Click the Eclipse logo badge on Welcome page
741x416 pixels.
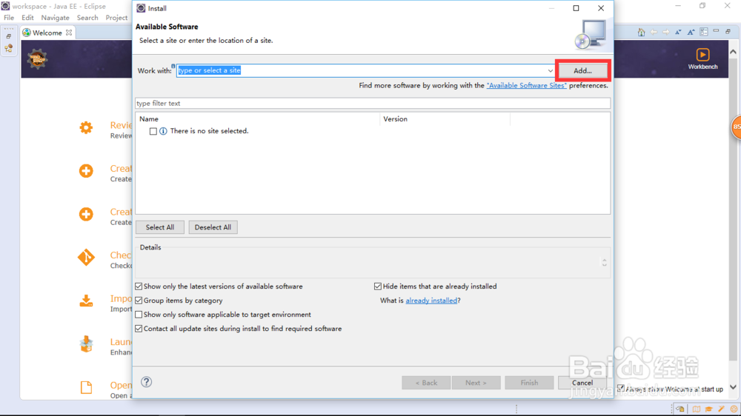(37, 59)
